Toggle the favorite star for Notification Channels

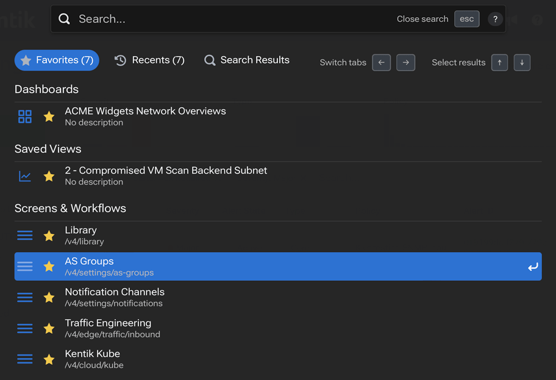coord(49,298)
